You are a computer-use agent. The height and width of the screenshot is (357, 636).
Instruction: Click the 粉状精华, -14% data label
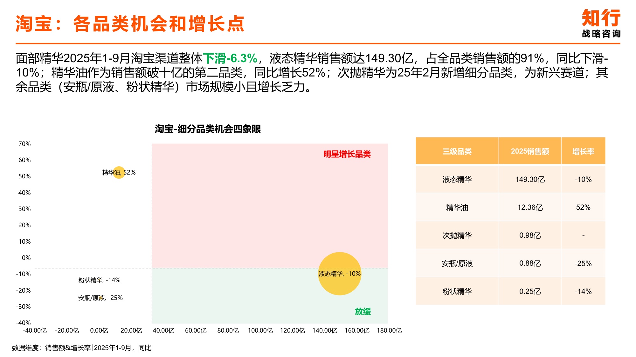(x=99, y=280)
